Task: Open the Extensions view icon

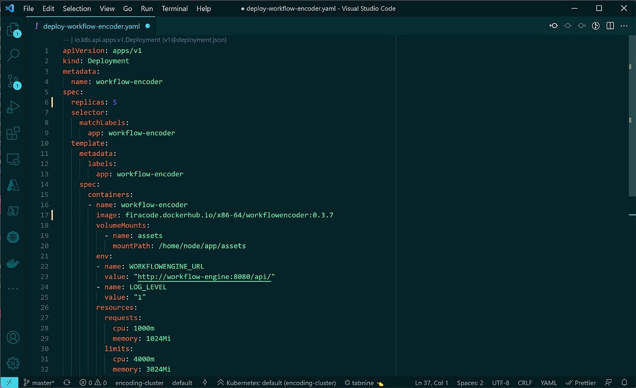Action: tap(13, 133)
